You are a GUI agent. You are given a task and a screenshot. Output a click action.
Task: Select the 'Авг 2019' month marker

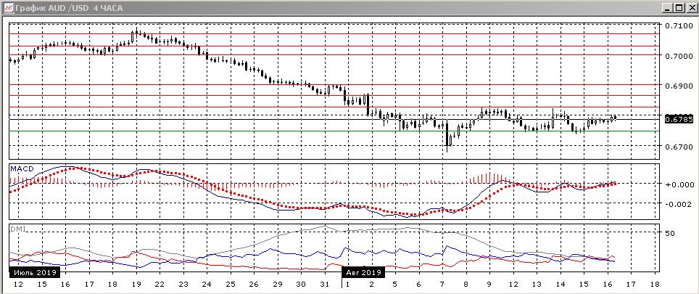[363, 272]
